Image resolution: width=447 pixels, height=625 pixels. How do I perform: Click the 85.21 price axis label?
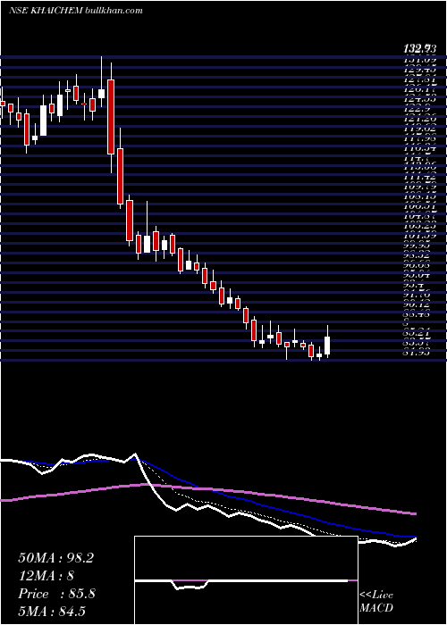point(417,333)
